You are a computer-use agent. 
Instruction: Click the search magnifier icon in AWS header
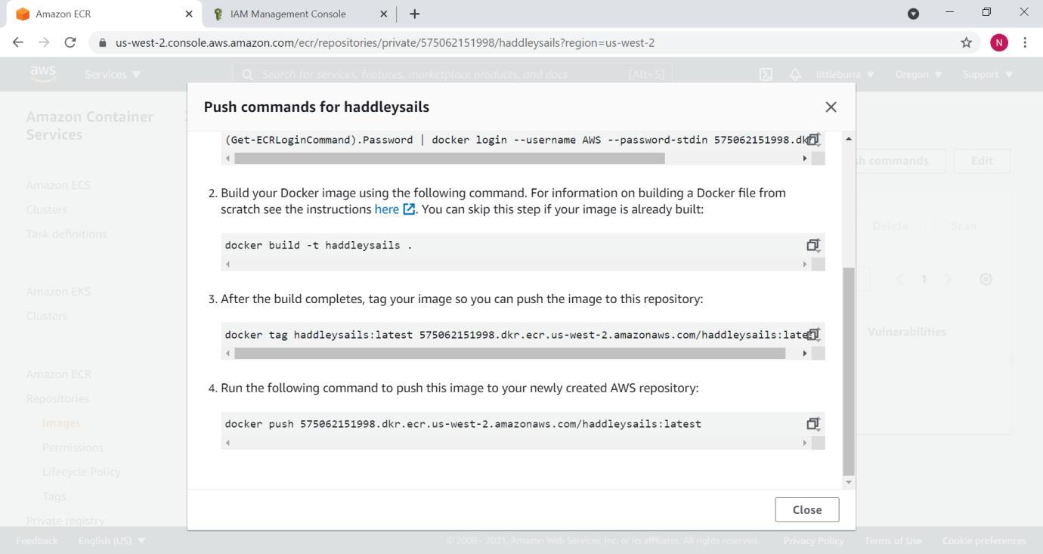coord(247,74)
